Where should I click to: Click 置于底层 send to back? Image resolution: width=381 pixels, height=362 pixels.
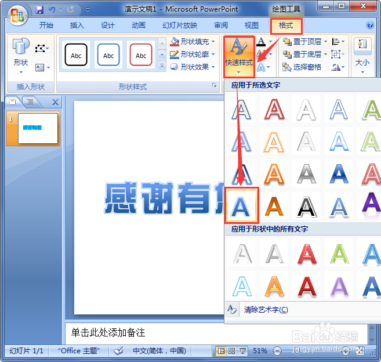[302, 54]
